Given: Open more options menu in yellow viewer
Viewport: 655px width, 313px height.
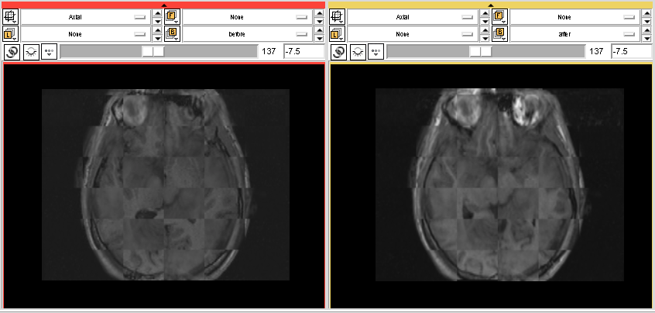Looking at the screenshot, I should point(376,51).
